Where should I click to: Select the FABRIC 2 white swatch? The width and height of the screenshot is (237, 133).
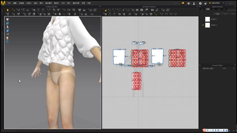pyautogui.click(x=208, y=25)
